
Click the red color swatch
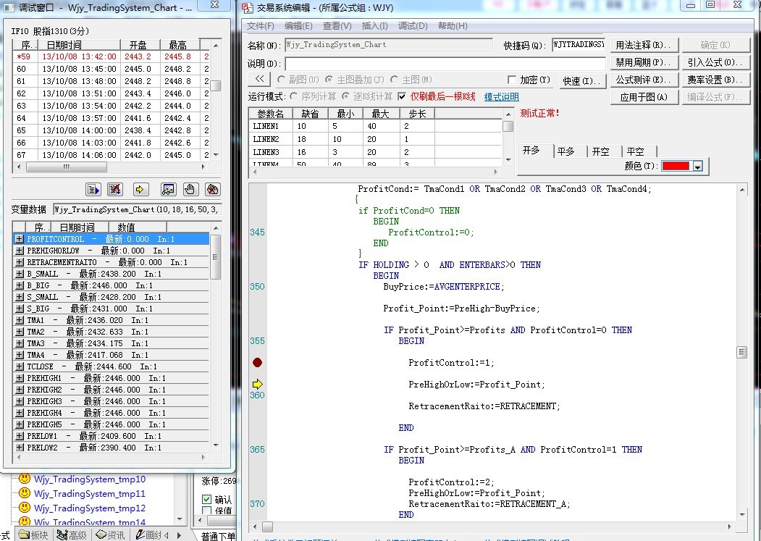676,167
